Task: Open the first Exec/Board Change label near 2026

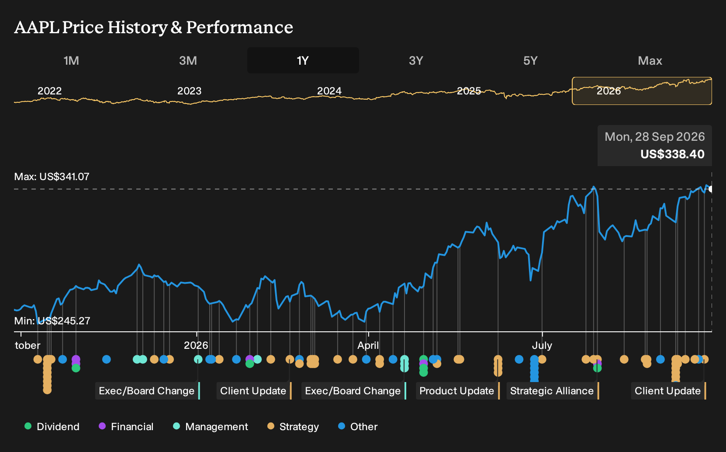Action: coord(147,391)
